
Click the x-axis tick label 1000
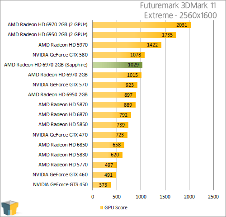[141, 197]
